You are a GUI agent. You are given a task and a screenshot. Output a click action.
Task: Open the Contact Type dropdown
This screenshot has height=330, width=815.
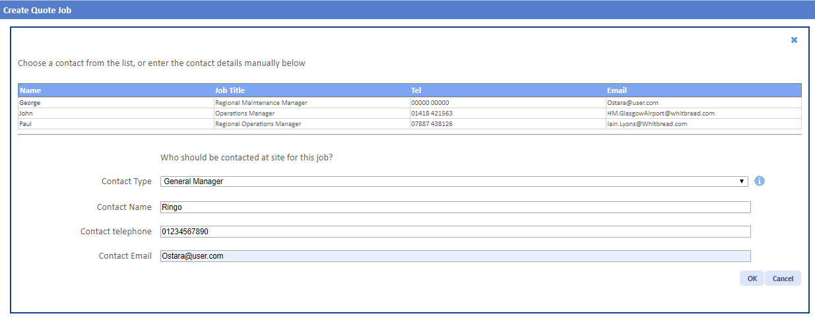[454, 181]
